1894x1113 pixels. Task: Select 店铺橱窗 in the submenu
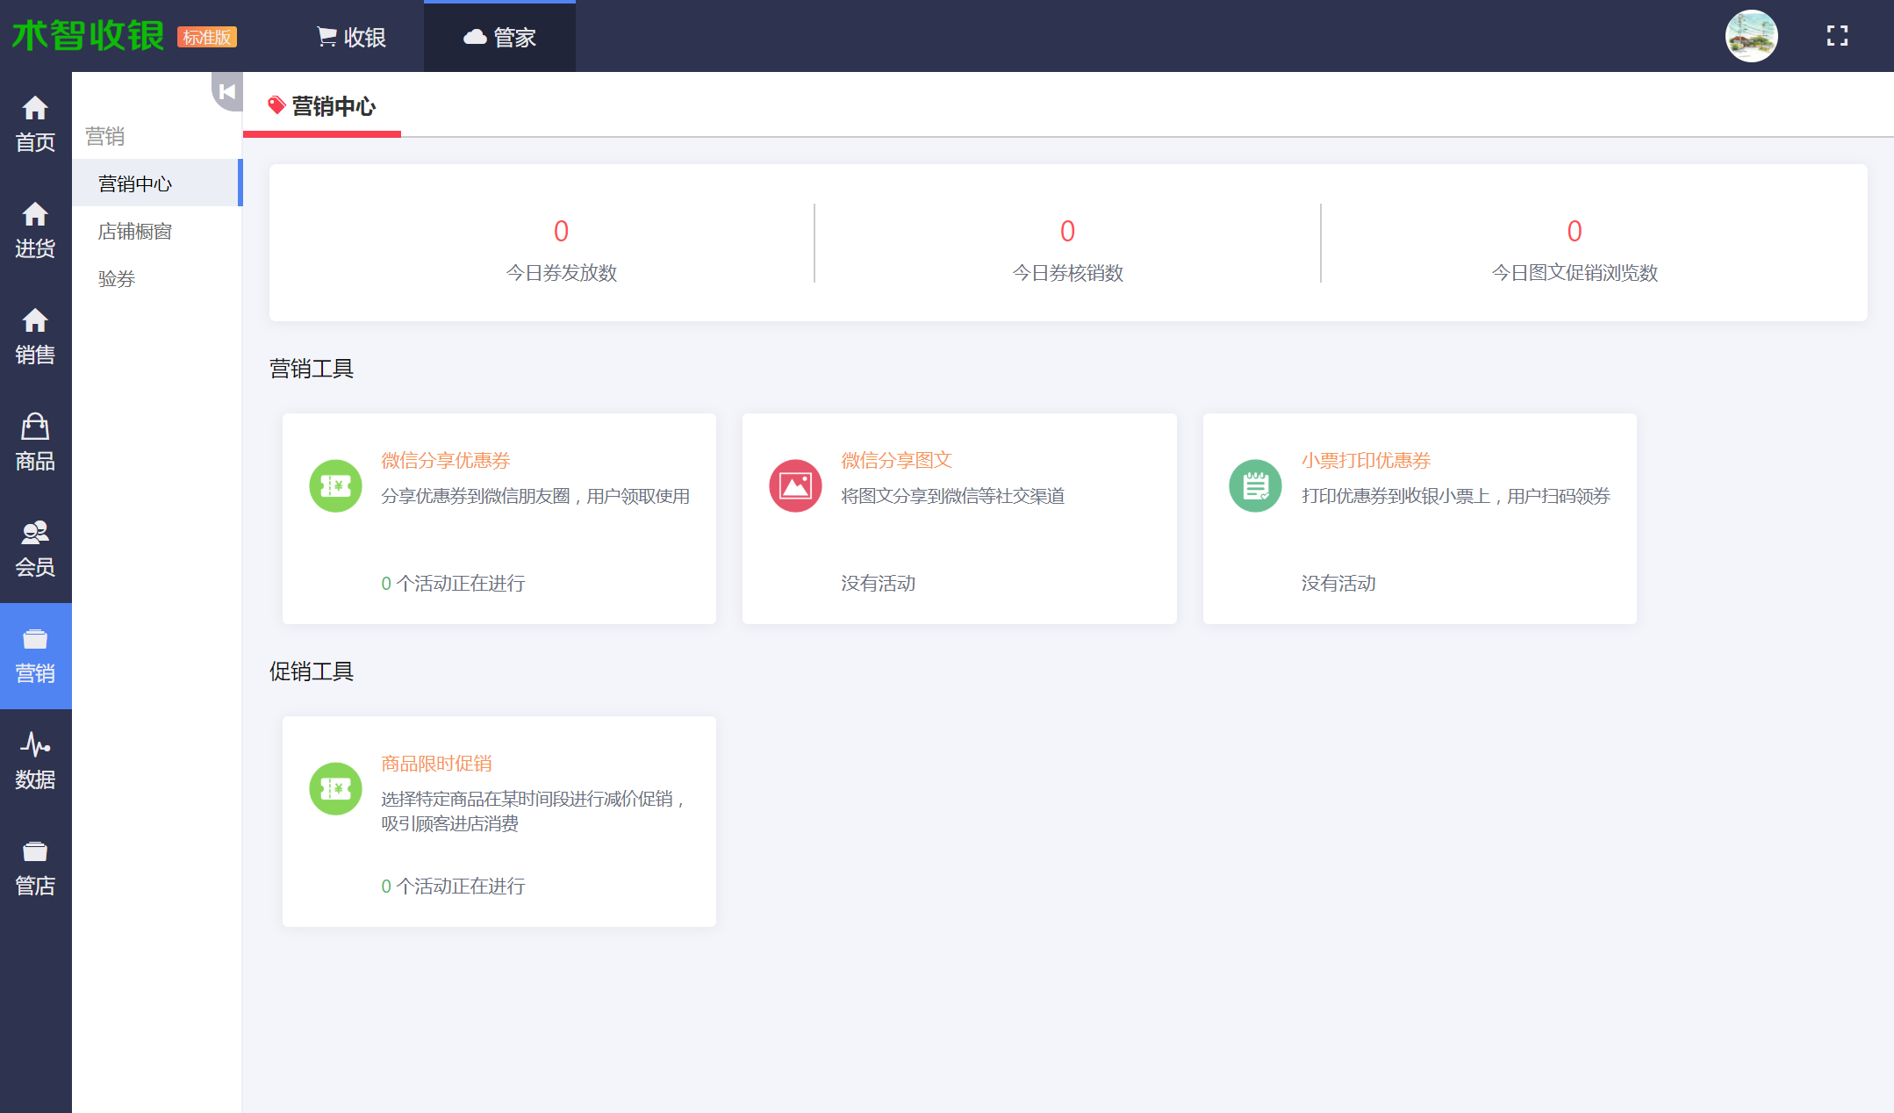(x=157, y=231)
